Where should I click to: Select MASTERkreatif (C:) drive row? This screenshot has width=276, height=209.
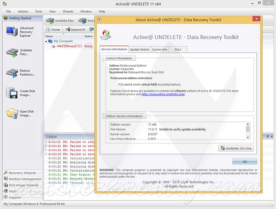click(69, 46)
